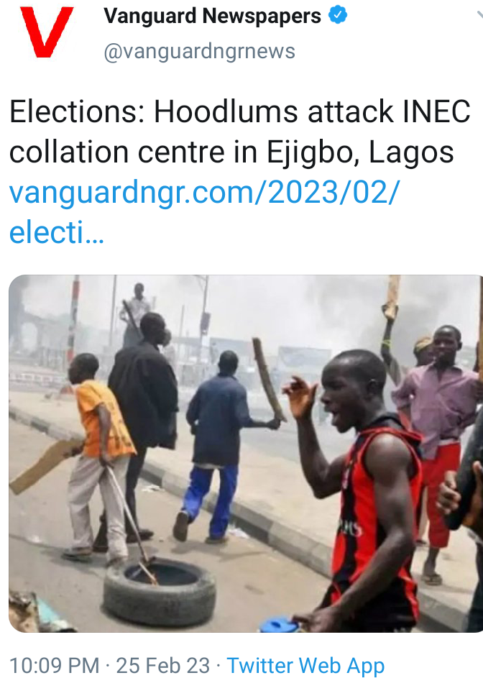Open the Vanguard red V profile avatar

[47, 32]
